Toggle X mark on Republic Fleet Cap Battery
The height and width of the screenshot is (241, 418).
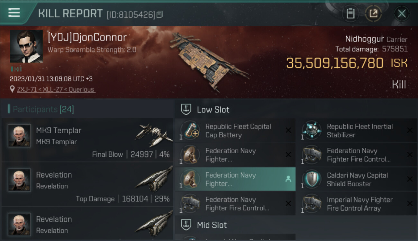point(288,130)
